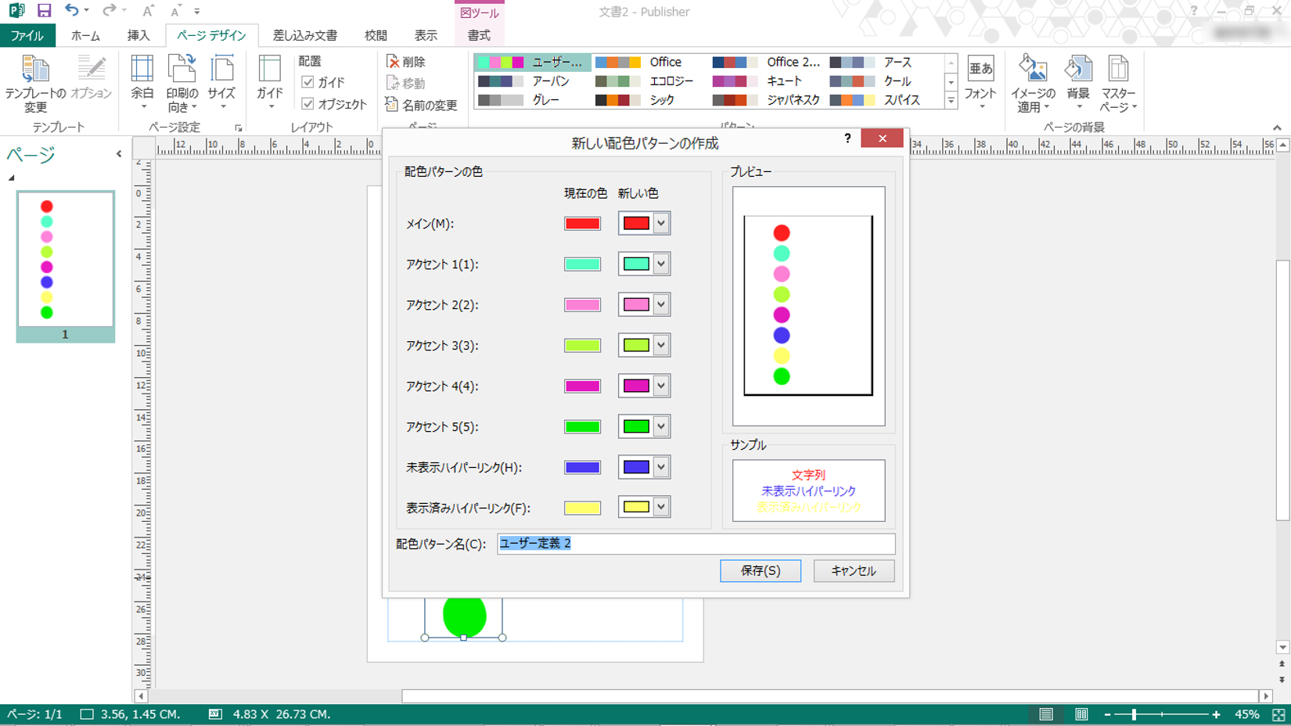Switch to the 挿入 tab
Image resolution: width=1291 pixels, height=726 pixels.
138,35
